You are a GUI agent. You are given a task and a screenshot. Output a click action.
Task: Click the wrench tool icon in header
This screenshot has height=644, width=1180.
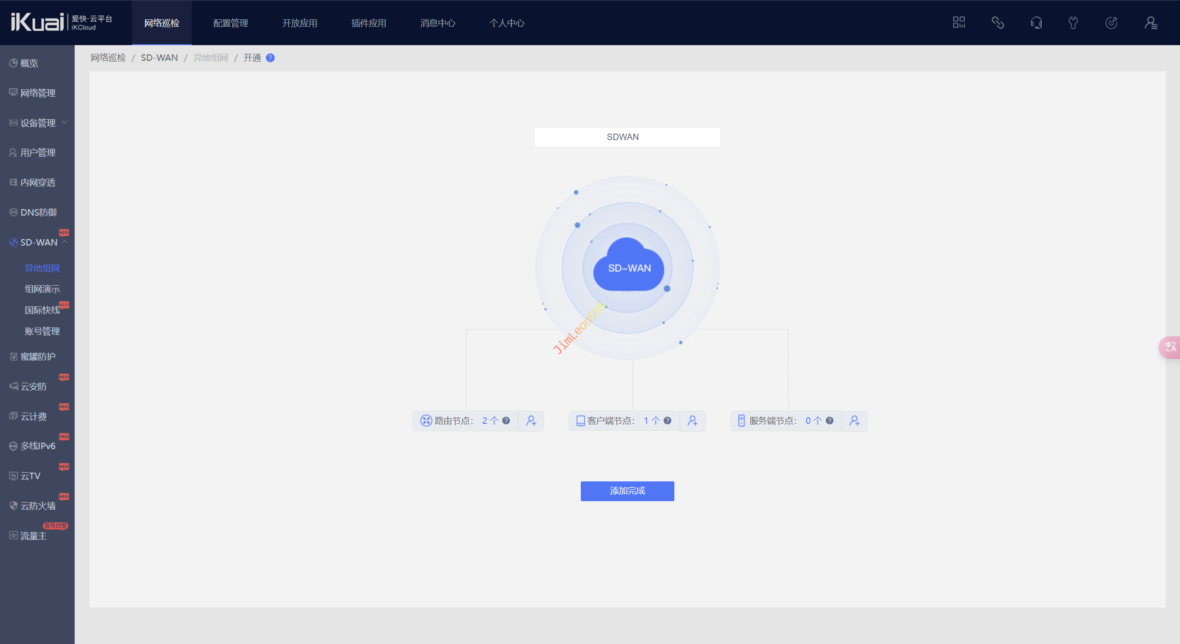click(1073, 23)
